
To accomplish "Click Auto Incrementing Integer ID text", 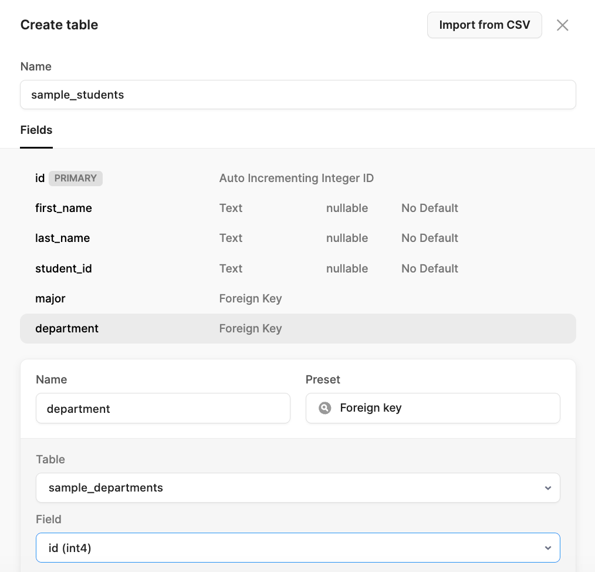I will (296, 178).
